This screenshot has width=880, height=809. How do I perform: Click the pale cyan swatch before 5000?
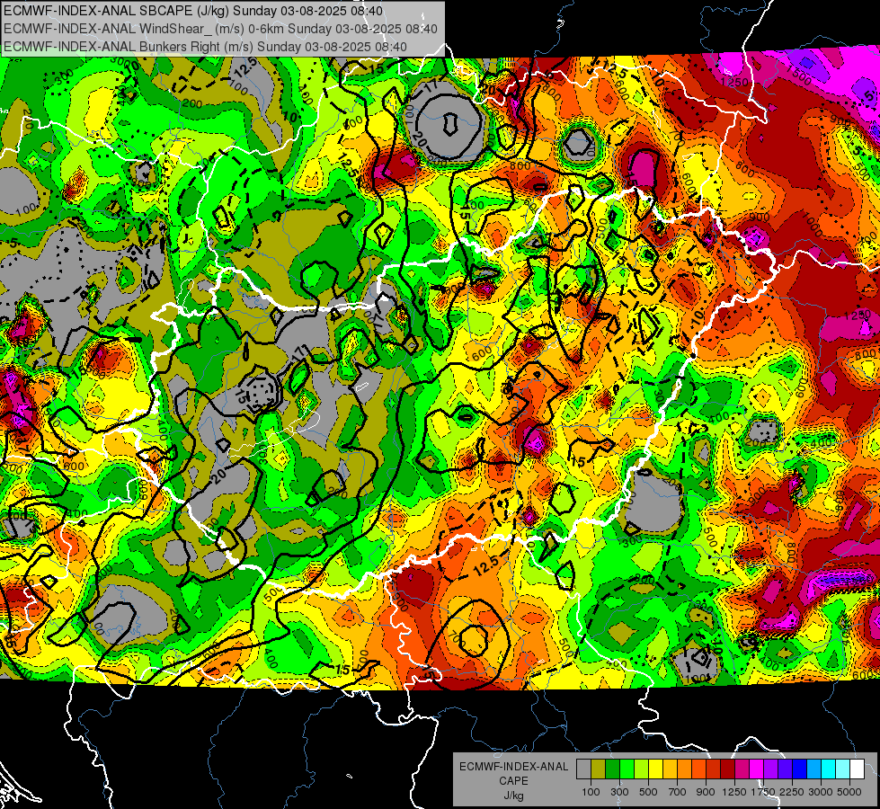[x=843, y=769]
